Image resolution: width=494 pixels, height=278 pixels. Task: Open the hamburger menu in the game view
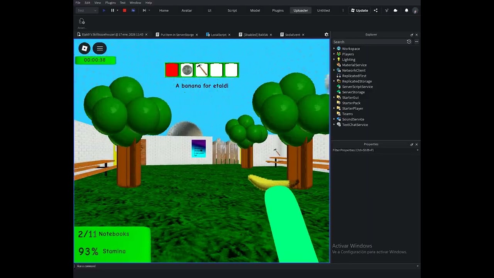[x=100, y=48]
